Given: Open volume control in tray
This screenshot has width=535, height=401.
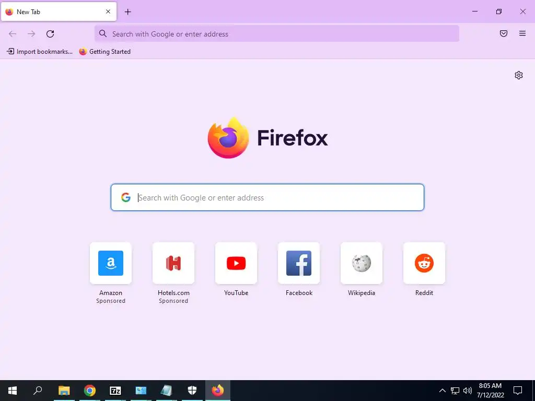Looking at the screenshot, I should point(468,391).
